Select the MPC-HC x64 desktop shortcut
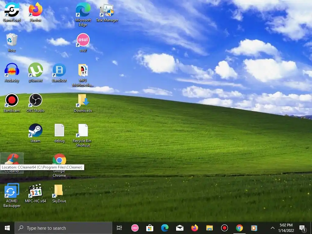Screen dimensions: 312x234 click(x=35, y=193)
